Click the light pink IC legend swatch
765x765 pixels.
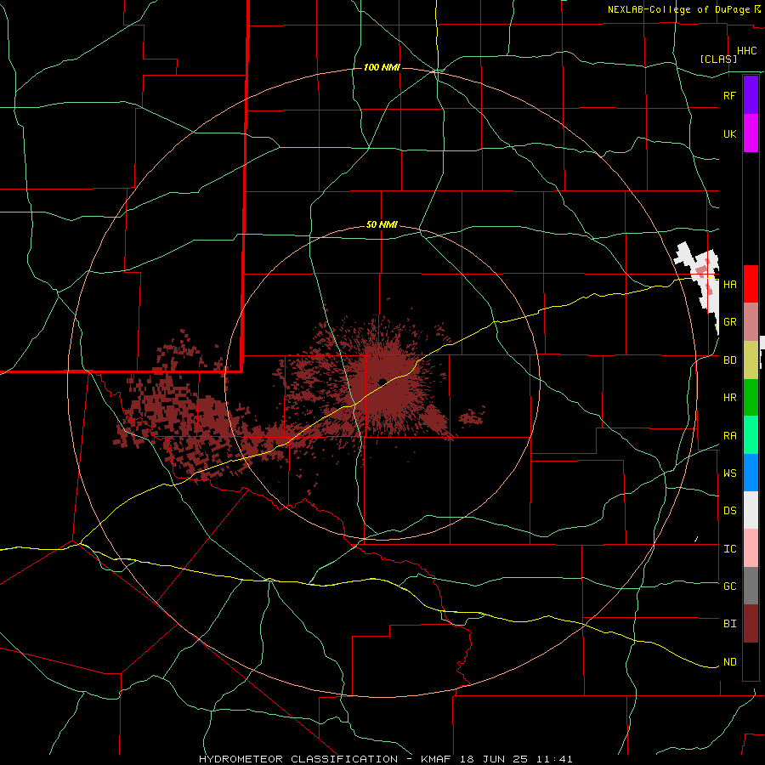[751, 548]
